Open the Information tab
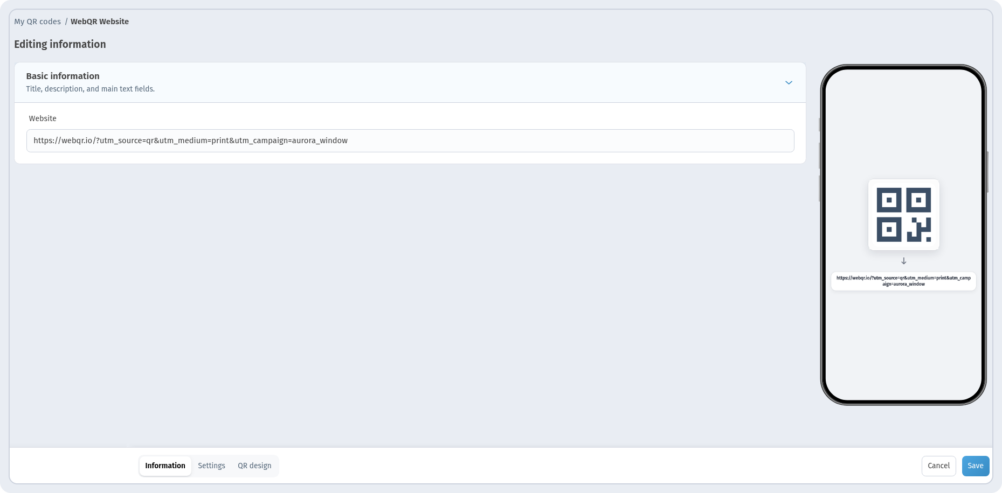 [165, 466]
